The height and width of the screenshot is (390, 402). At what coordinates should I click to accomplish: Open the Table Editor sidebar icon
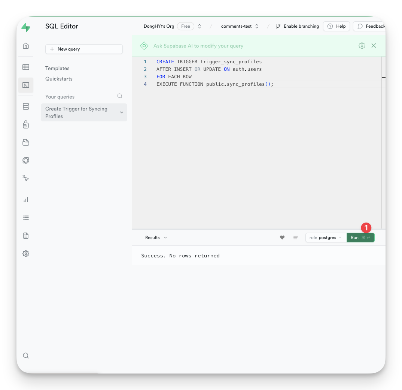26,67
